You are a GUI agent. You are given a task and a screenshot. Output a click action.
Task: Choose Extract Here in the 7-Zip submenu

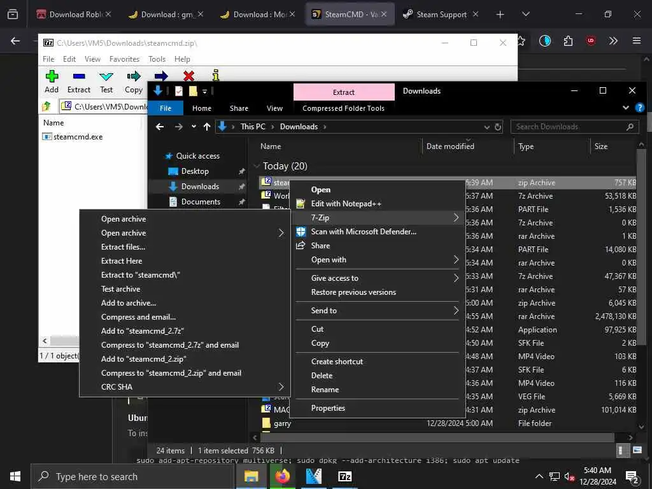(185, 260)
